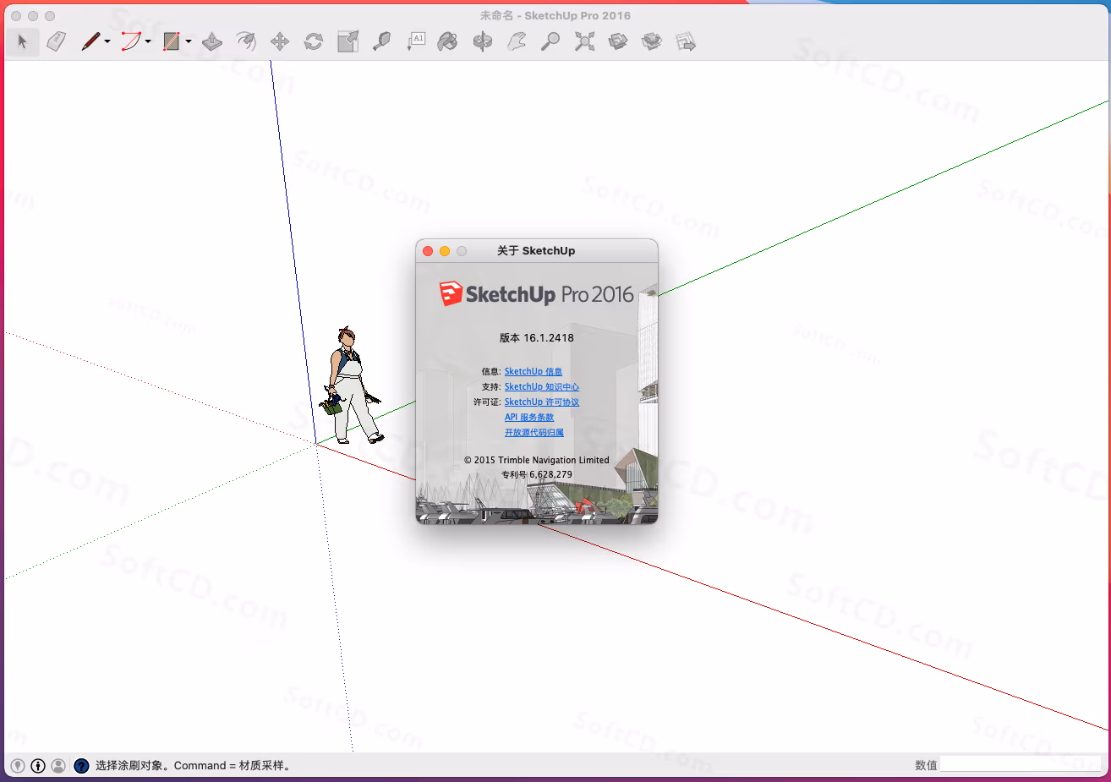Select the Zoom magnifier tool

point(550,41)
